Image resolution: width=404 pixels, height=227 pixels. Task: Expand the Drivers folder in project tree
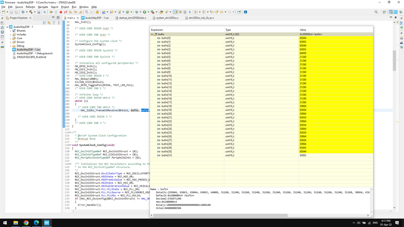(x=11, y=42)
